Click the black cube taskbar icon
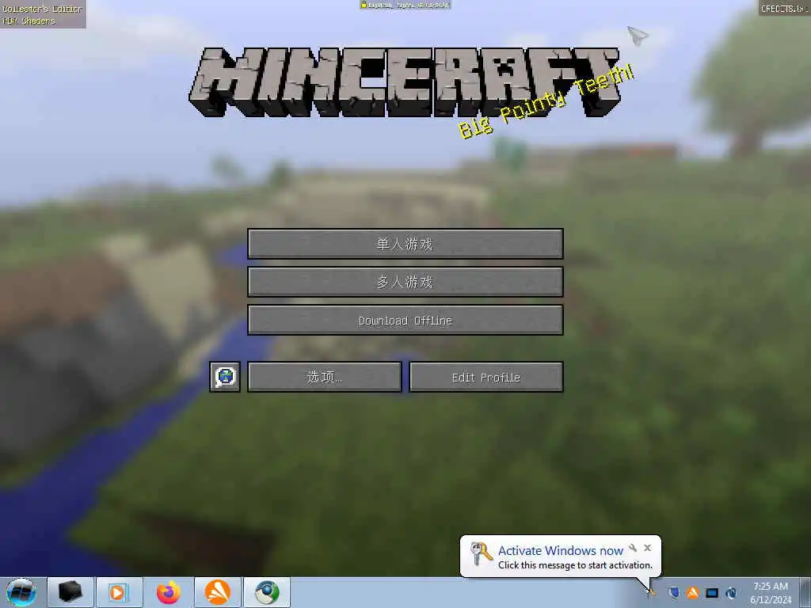Image resolution: width=811 pixels, height=608 pixels. click(x=70, y=592)
